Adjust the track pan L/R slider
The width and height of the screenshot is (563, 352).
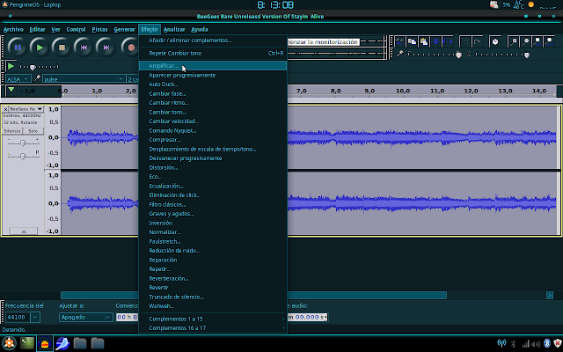[x=24, y=155]
